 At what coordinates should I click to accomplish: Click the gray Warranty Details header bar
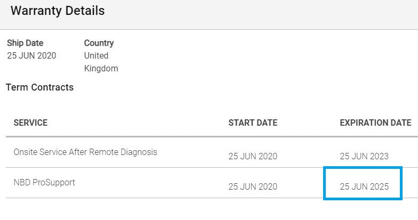tap(209, 15)
